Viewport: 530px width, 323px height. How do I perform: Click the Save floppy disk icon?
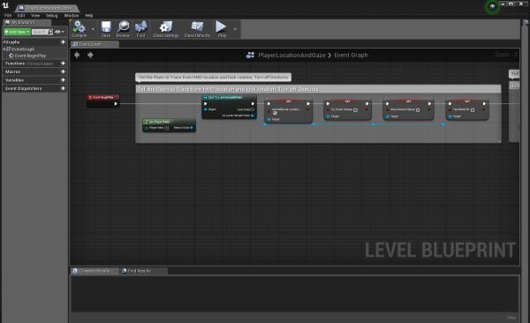coord(106,26)
